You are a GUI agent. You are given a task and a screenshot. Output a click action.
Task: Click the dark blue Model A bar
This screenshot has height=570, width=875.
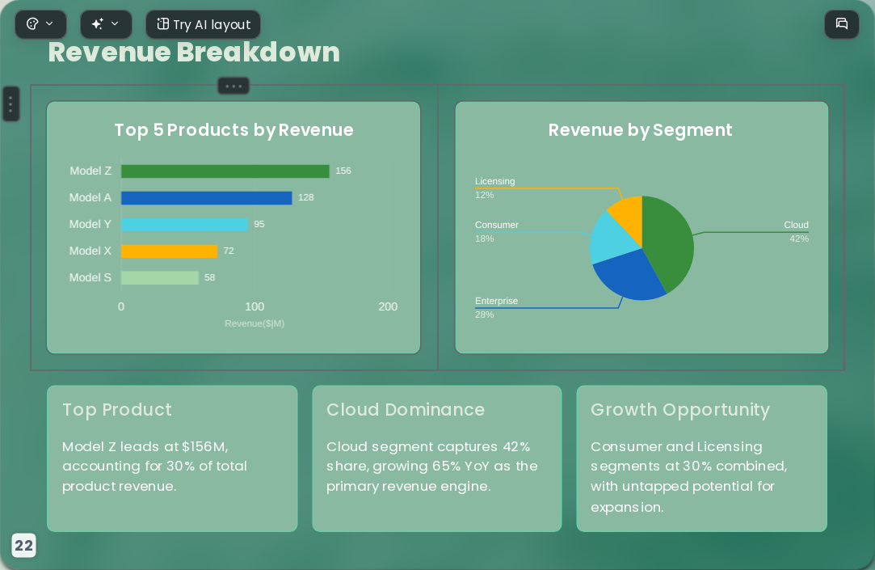click(x=207, y=197)
